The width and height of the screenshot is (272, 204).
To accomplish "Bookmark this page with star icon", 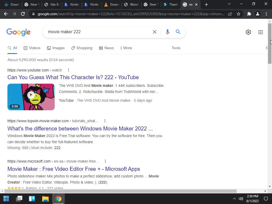I will [x=239, y=14].
